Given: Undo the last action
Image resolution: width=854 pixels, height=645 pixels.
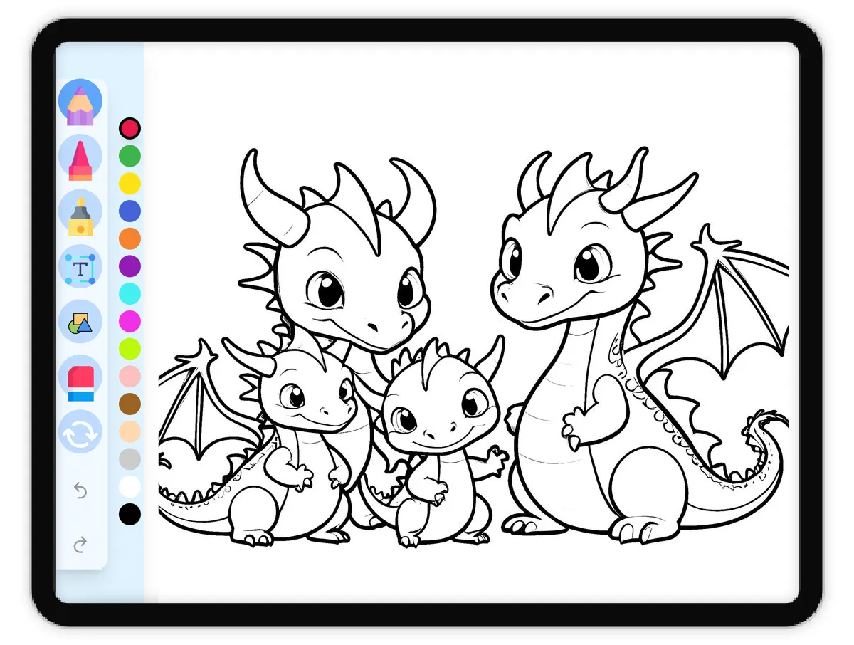Looking at the screenshot, I should click(x=80, y=491).
